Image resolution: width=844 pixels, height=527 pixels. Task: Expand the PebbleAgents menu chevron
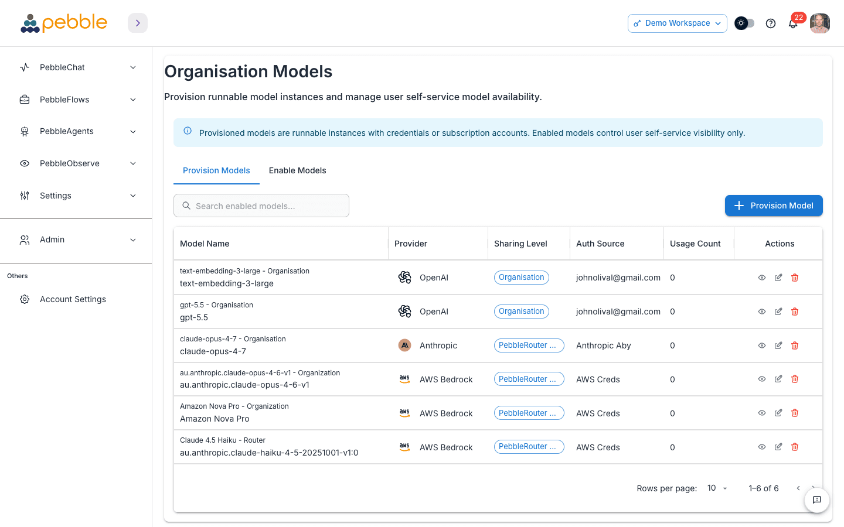point(133,131)
